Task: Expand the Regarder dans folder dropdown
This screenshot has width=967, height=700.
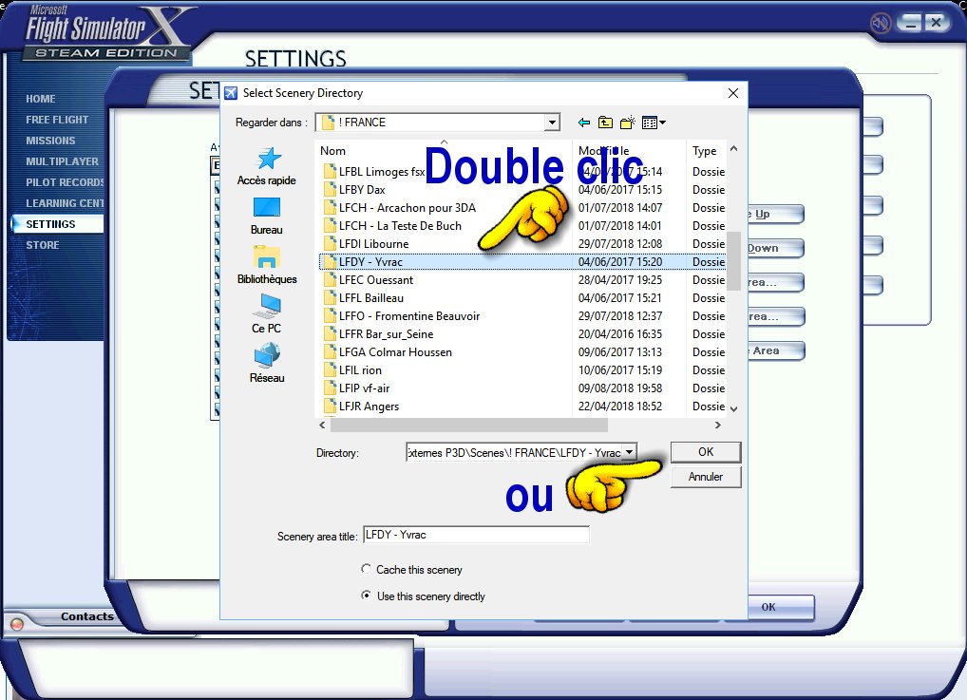Action: [x=552, y=123]
